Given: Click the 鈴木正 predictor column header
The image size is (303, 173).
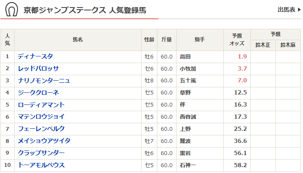Looking at the screenshot, I should [x=263, y=45].
